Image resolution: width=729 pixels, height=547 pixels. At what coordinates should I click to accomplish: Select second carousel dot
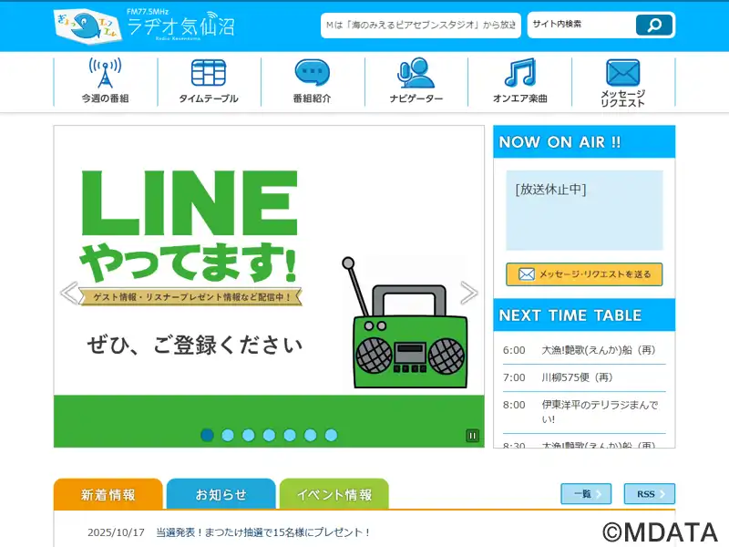pos(228,436)
